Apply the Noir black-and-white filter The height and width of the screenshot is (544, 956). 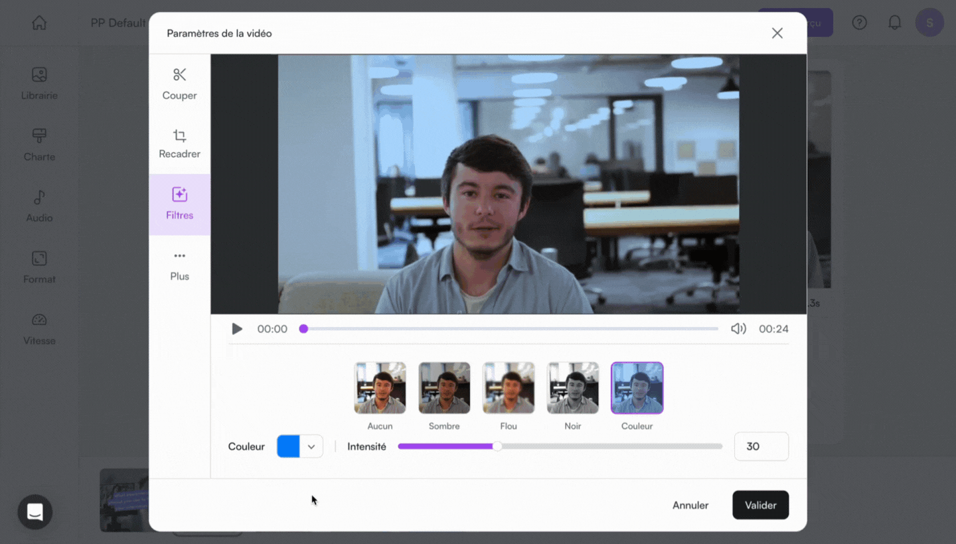pyautogui.click(x=572, y=388)
